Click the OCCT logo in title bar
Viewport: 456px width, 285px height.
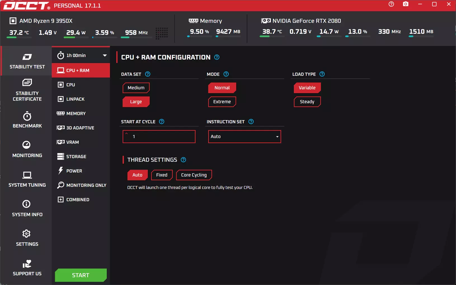(27, 6)
